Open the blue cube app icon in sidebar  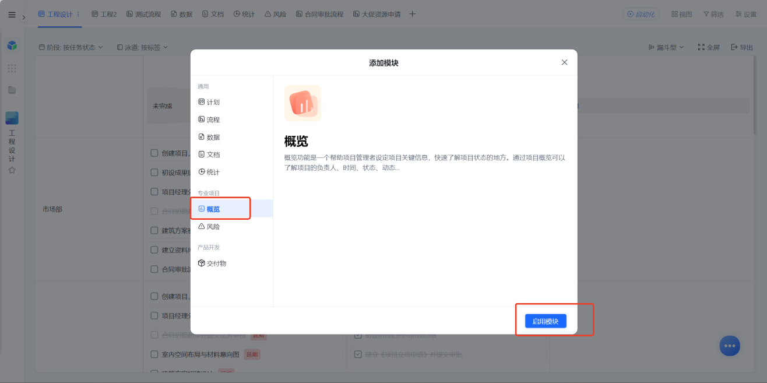pyautogui.click(x=12, y=45)
